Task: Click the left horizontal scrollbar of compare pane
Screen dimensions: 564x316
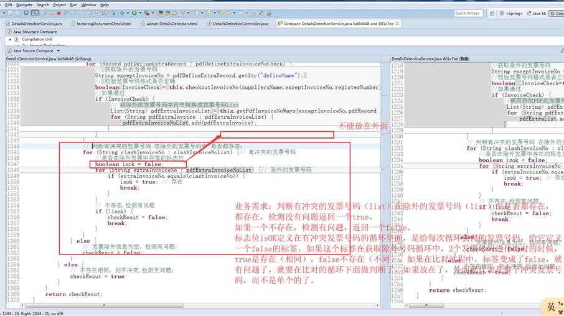Action: click(105, 305)
